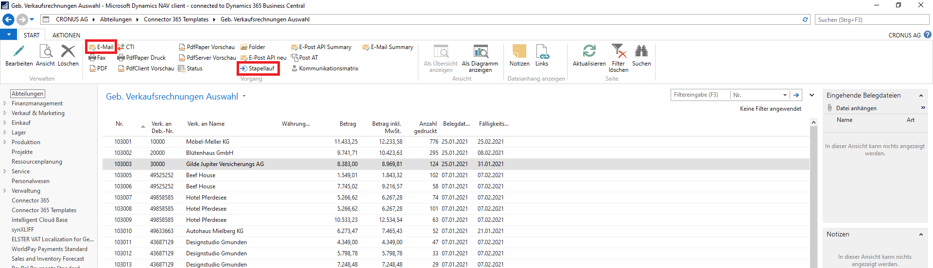This screenshot has width=933, height=268.
Task: Select row Autohaus Mielberg KG
Action: pos(456,231)
